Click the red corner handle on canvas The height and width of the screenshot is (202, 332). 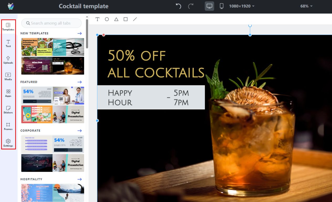[104, 35]
